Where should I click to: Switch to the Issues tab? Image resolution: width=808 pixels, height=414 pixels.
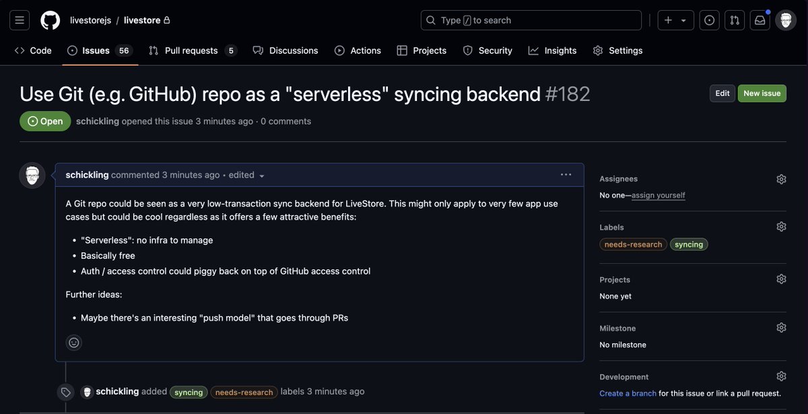pos(100,50)
